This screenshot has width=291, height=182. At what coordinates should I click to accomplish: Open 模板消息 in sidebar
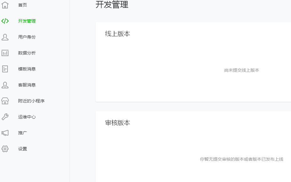(27, 69)
